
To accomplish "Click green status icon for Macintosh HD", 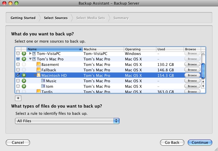I will 24,75.
